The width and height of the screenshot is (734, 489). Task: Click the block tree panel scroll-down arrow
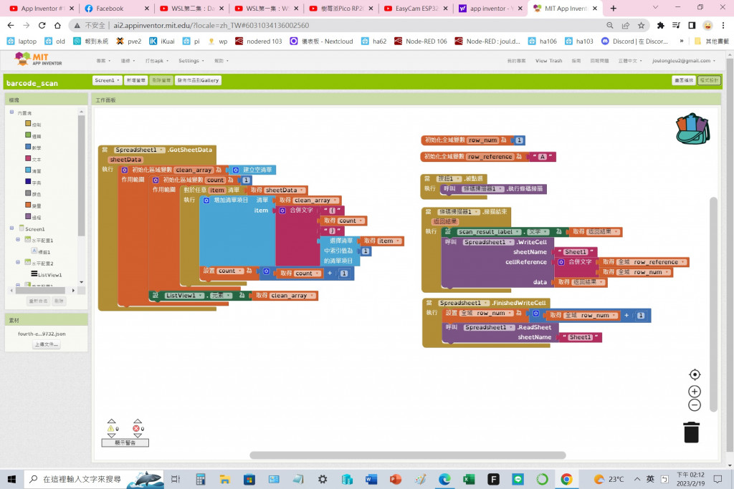point(82,282)
